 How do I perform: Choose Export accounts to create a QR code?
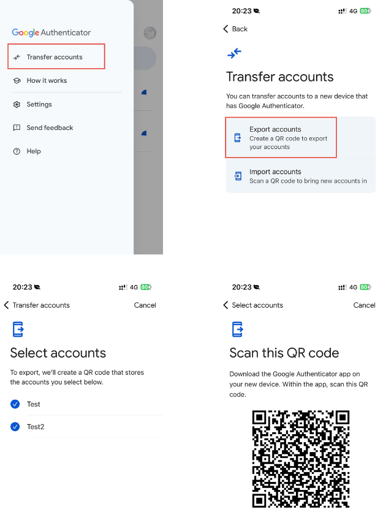click(288, 138)
